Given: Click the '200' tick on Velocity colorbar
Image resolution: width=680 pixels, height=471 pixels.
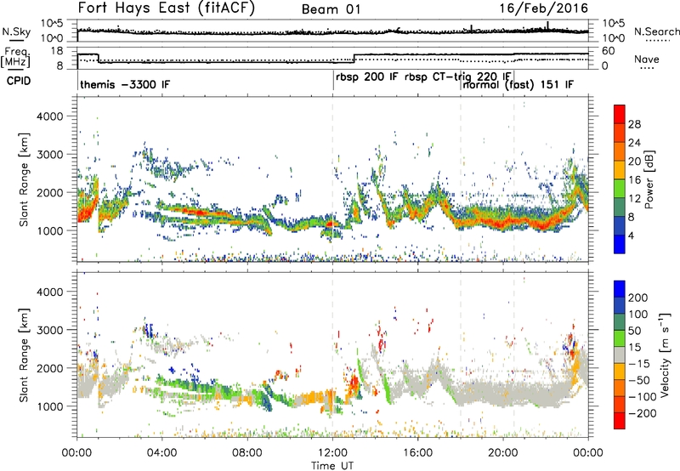Looking at the screenshot, I should tap(638, 298).
